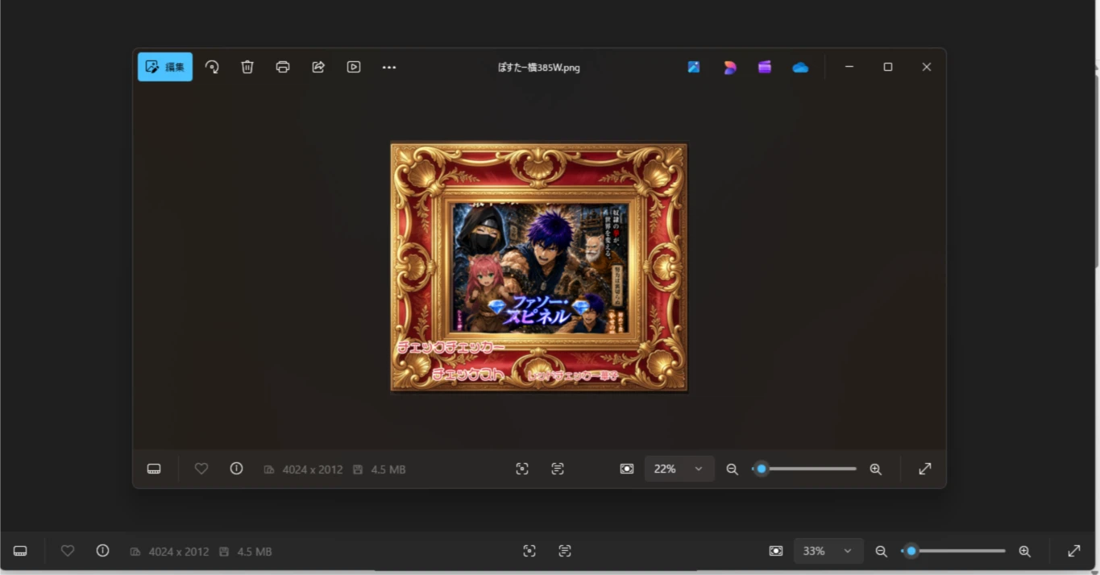Fit image to window in front window
Screen dimensions: 1100x575
tap(627, 469)
